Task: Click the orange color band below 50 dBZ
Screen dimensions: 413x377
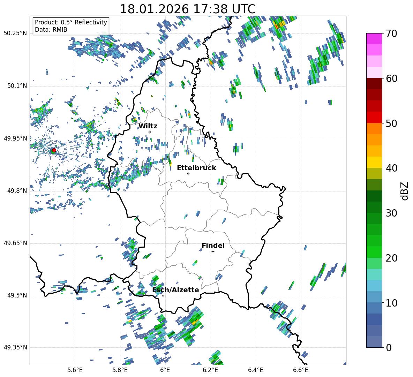Action: (374, 129)
